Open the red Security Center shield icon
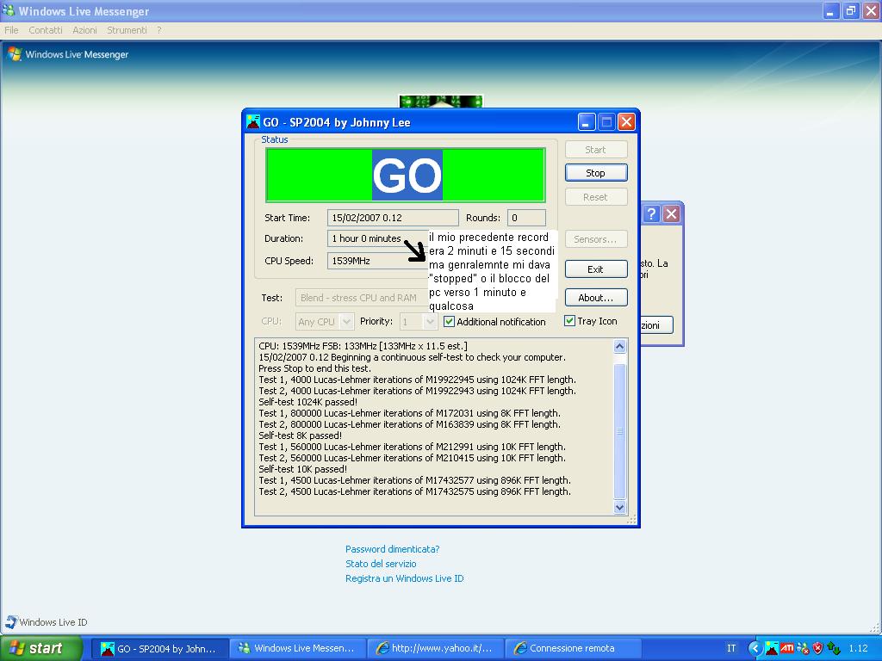 pos(817,648)
